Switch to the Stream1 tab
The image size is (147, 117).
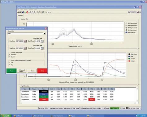click(20, 15)
